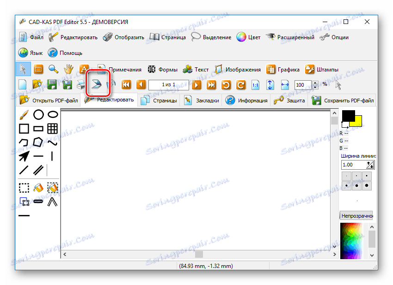This screenshot has height=285, width=393.
Task: Select the dashed rectangle selection tool
Action: [x=24, y=188]
